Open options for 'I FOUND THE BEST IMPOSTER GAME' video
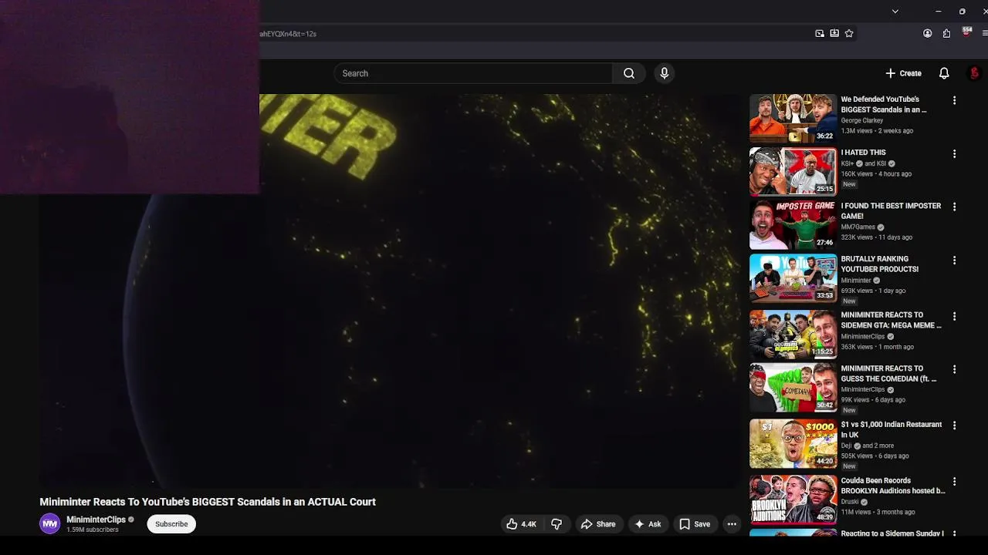Screen dimensions: 988x555 click(x=954, y=207)
